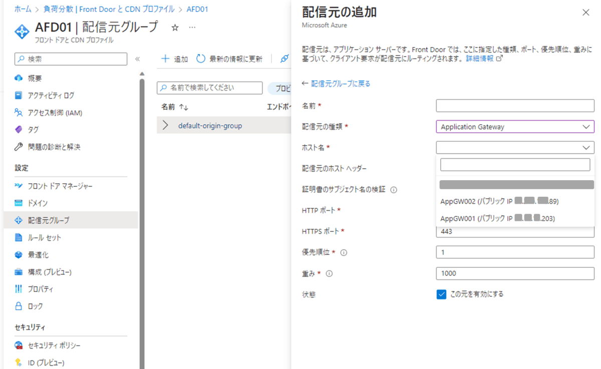Select 配信元グループ in the sidebar

[x=71, y=220]
